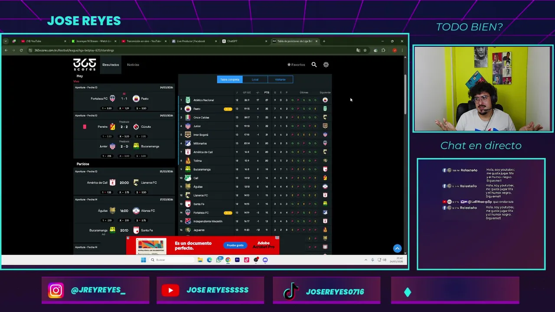Viewport: 555px width, 312px height.
Task: Click Prueba gratis on the Adobe ad
Action: click(x=235, y=245)
